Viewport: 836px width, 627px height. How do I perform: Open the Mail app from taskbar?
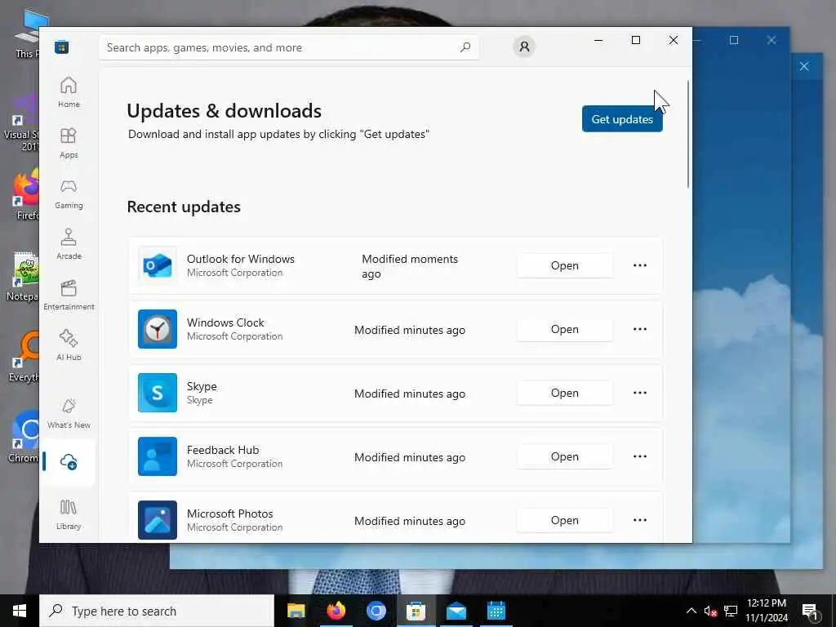(x=456, y=611)
